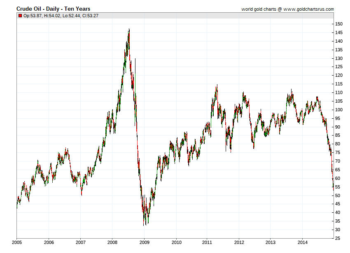The image size is (350, 253).
Task: Click the 25 price axis label
Action: (338, 238)
